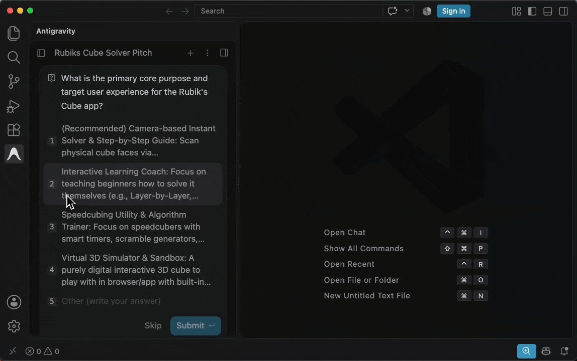Open the Source Control view
Image resolution: width=577 pixels, height=361 pixels.
[x=14, y=82]
